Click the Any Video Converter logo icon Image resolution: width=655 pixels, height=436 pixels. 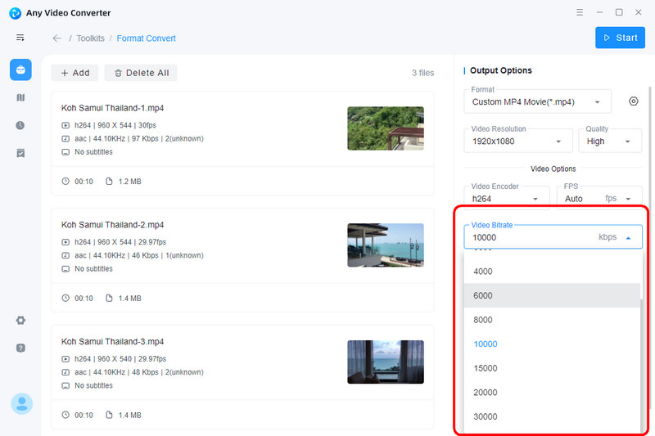(x=15, y=13)
